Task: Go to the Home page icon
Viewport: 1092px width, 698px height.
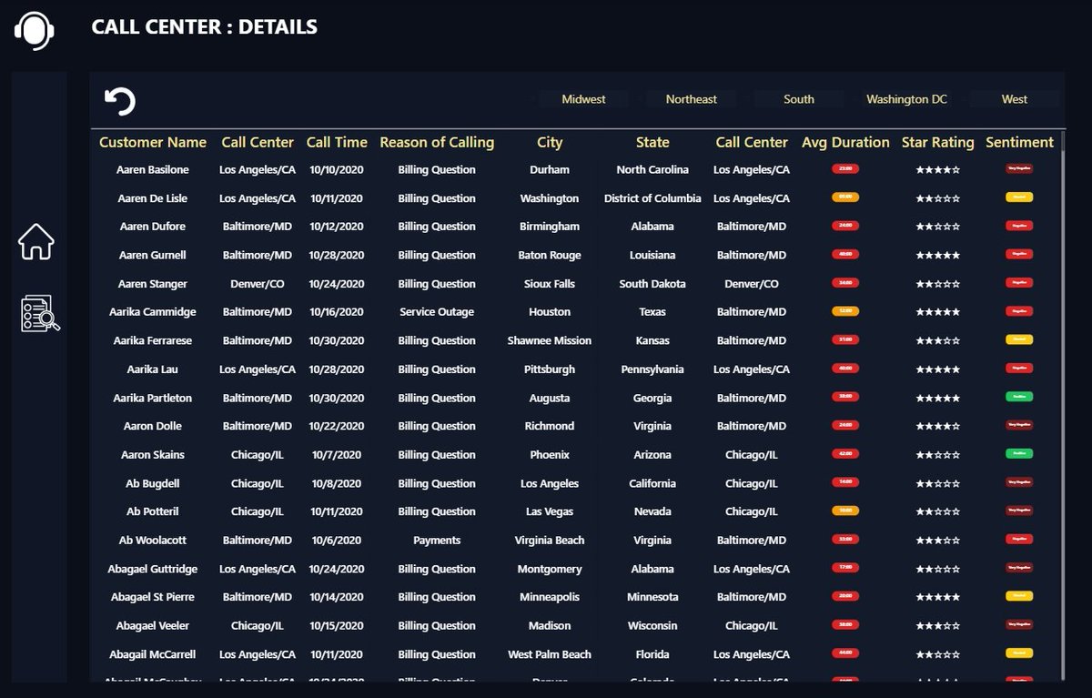Action: tap(36, 242)
